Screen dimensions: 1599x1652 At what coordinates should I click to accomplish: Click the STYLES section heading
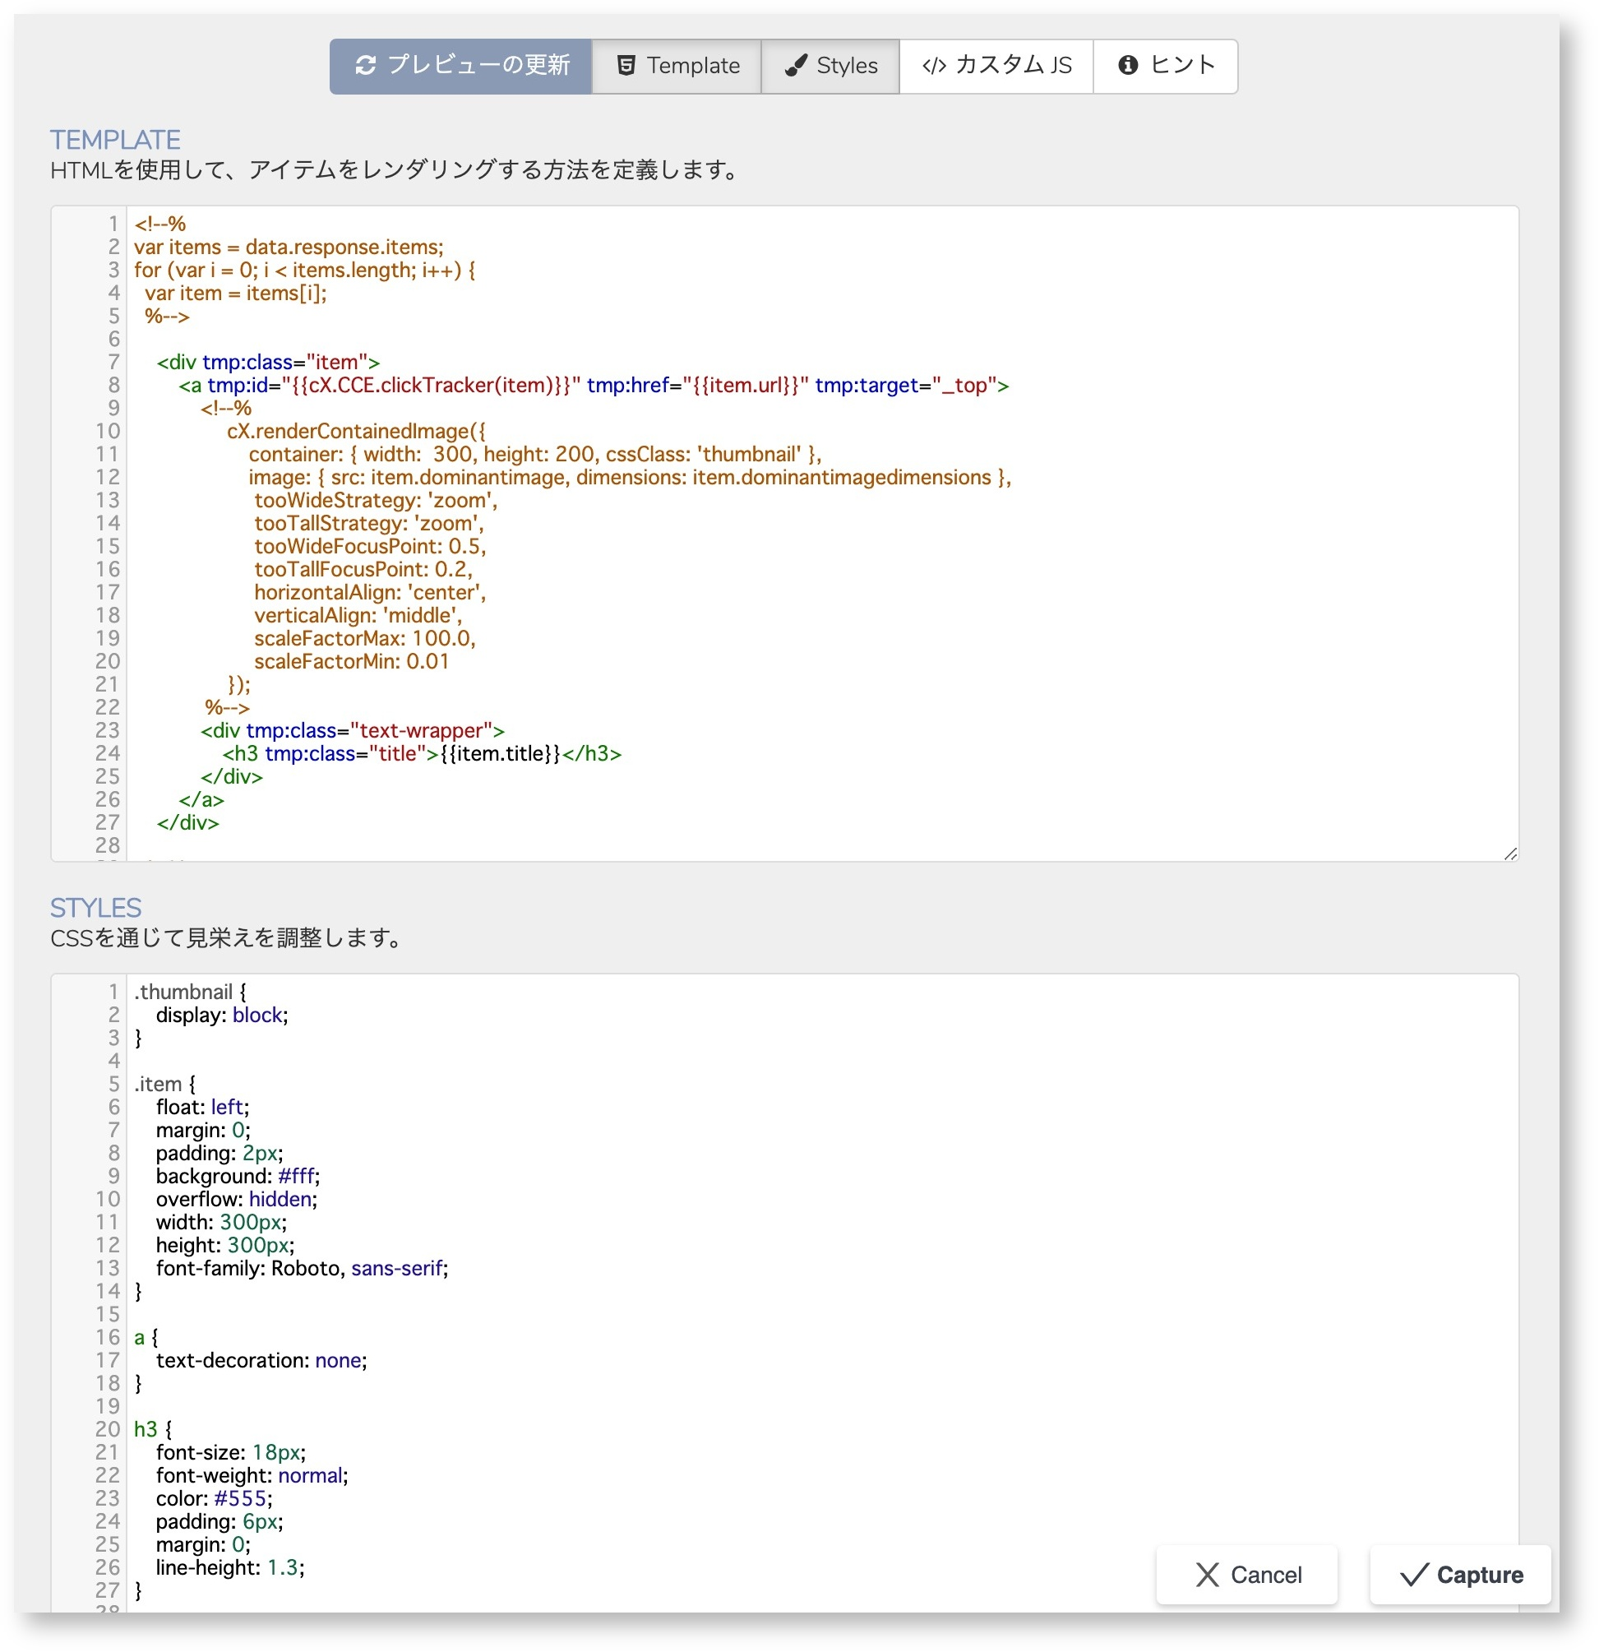pyautogui.click(x=95, y=908)
